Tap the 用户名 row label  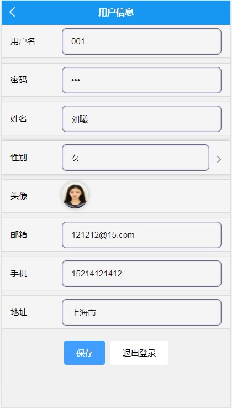pos(23,41)
